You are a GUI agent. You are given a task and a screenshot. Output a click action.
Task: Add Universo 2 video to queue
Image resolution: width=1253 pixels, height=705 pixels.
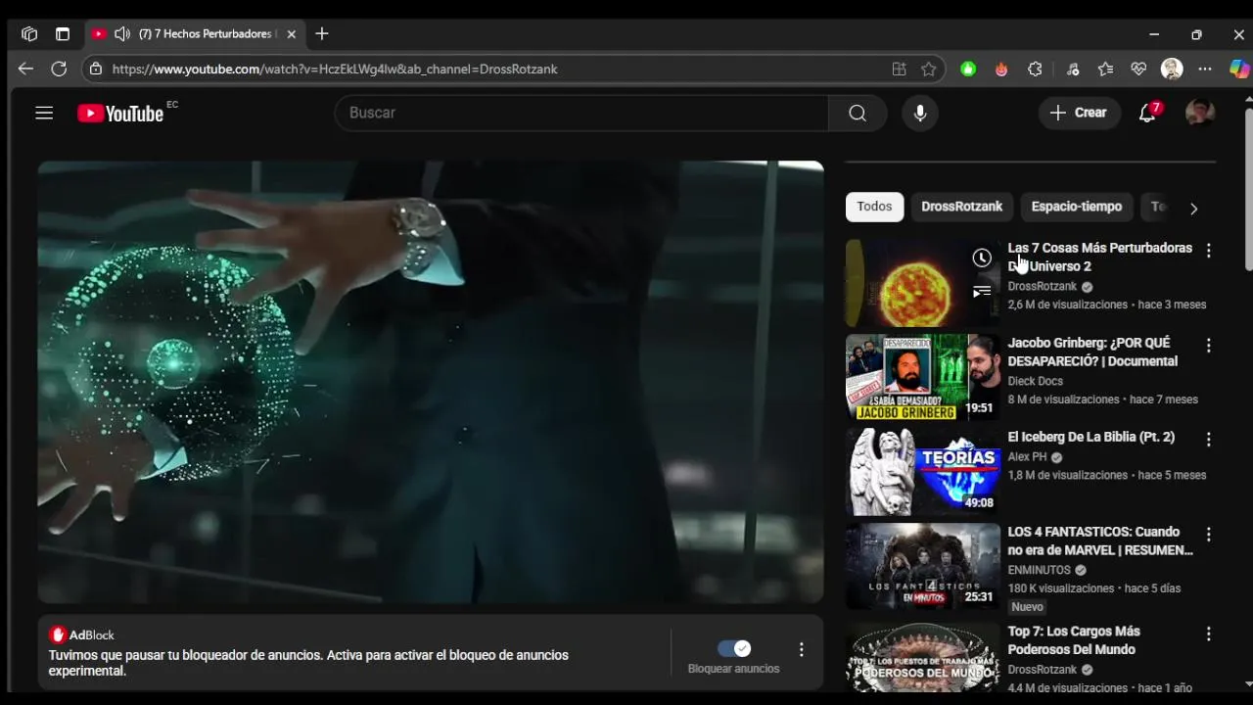pos(982,292)
